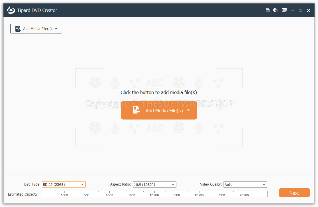Click the orange Add Media File(s) button
The height and width of the screenshot is (207, 318).
pyautogui.click(x=159, y=110)
